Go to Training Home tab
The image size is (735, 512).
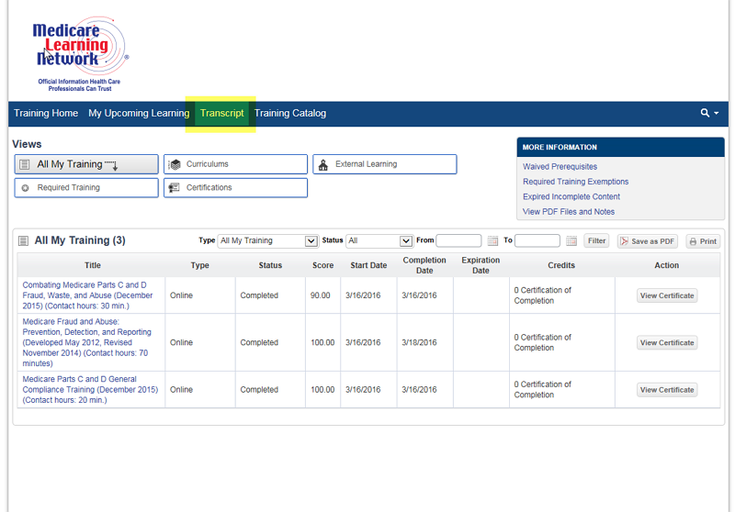pos(46,113)
